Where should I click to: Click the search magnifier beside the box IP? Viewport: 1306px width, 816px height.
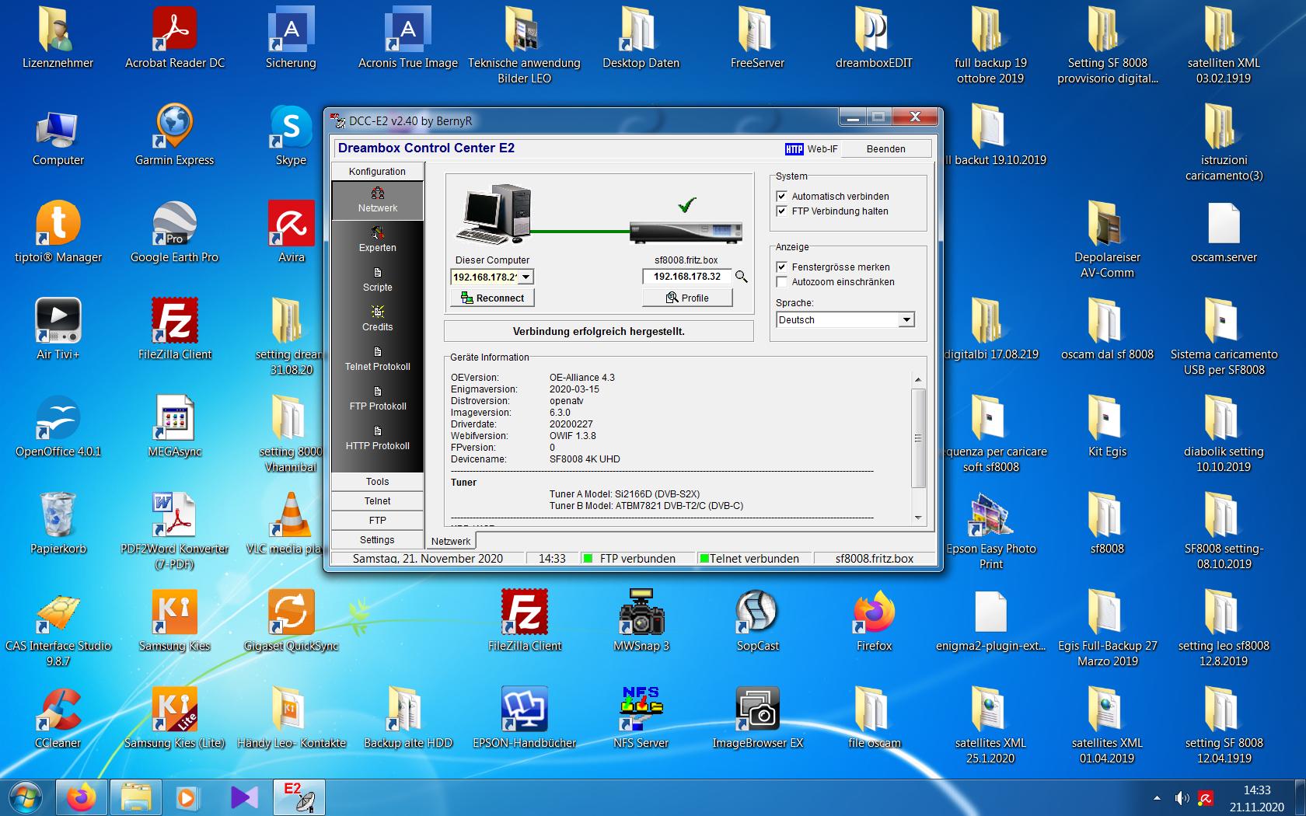[742, 277]
